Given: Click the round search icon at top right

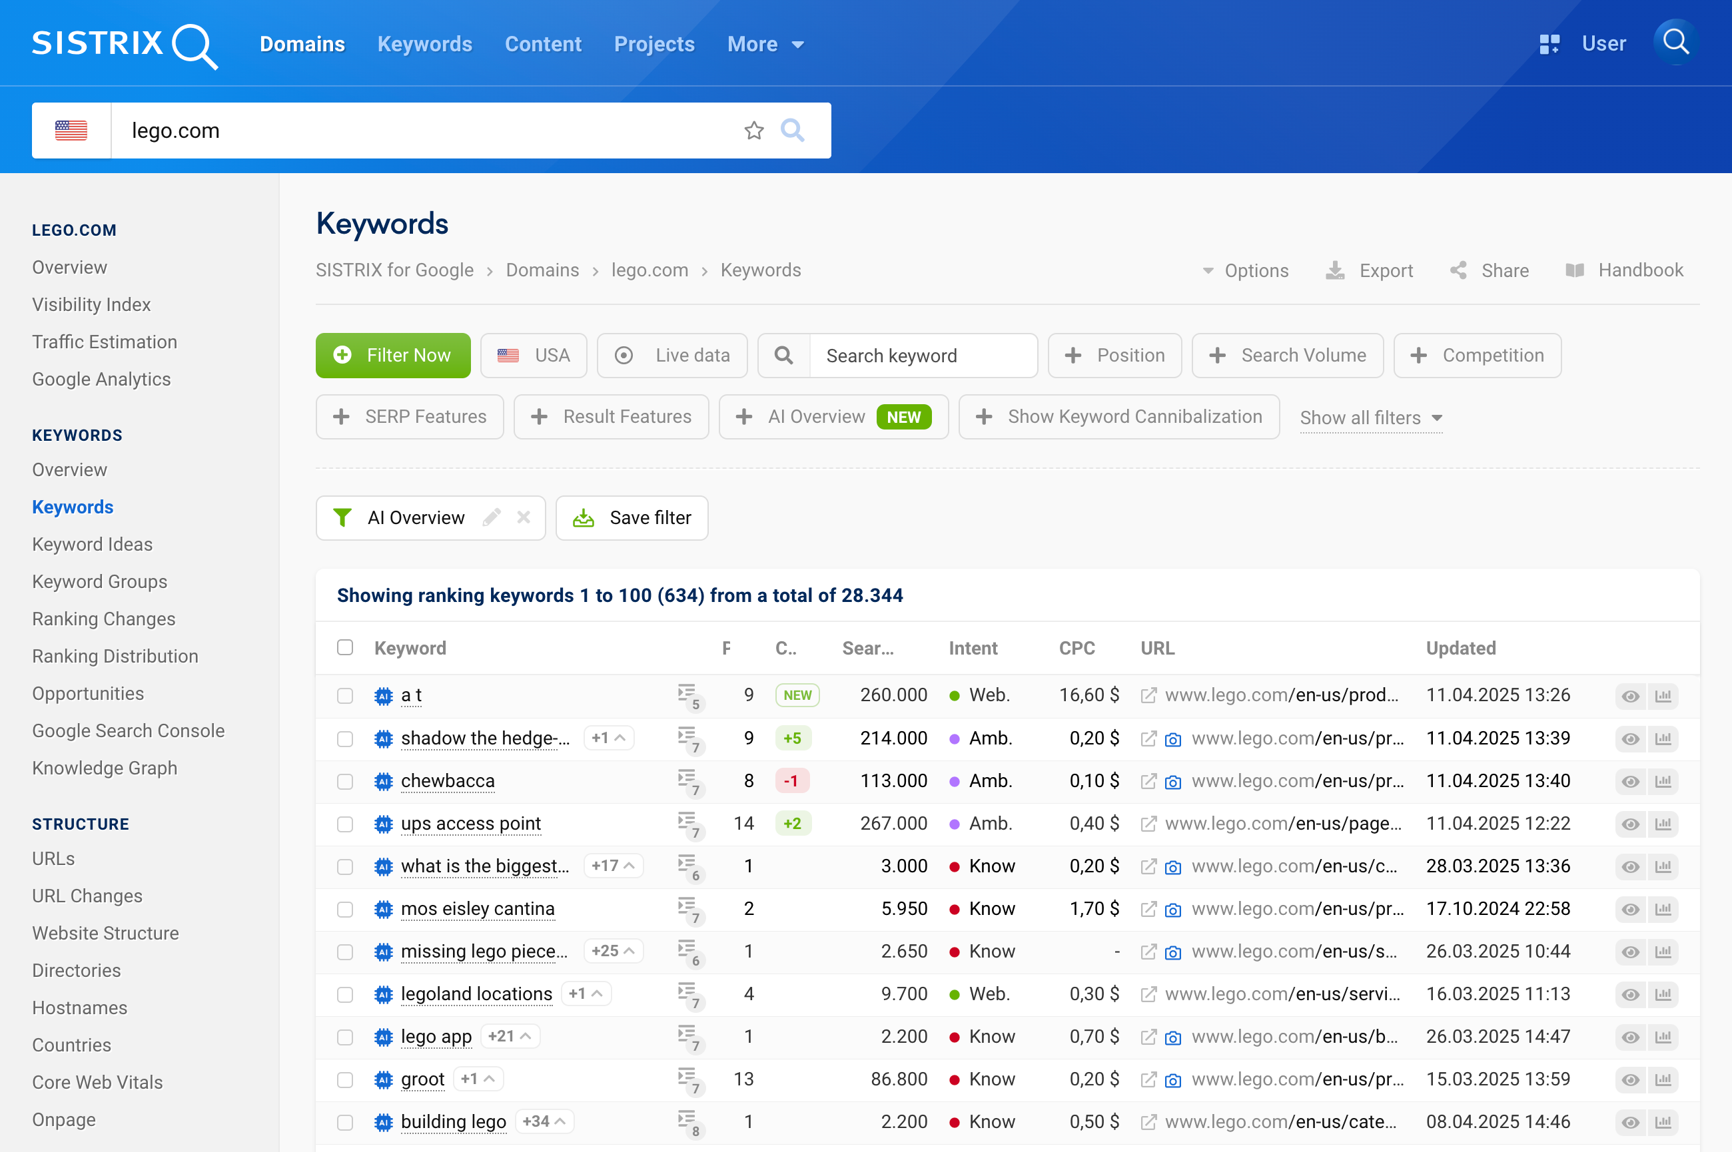Looking at the screenshot, I should [x=1675, y=43].
